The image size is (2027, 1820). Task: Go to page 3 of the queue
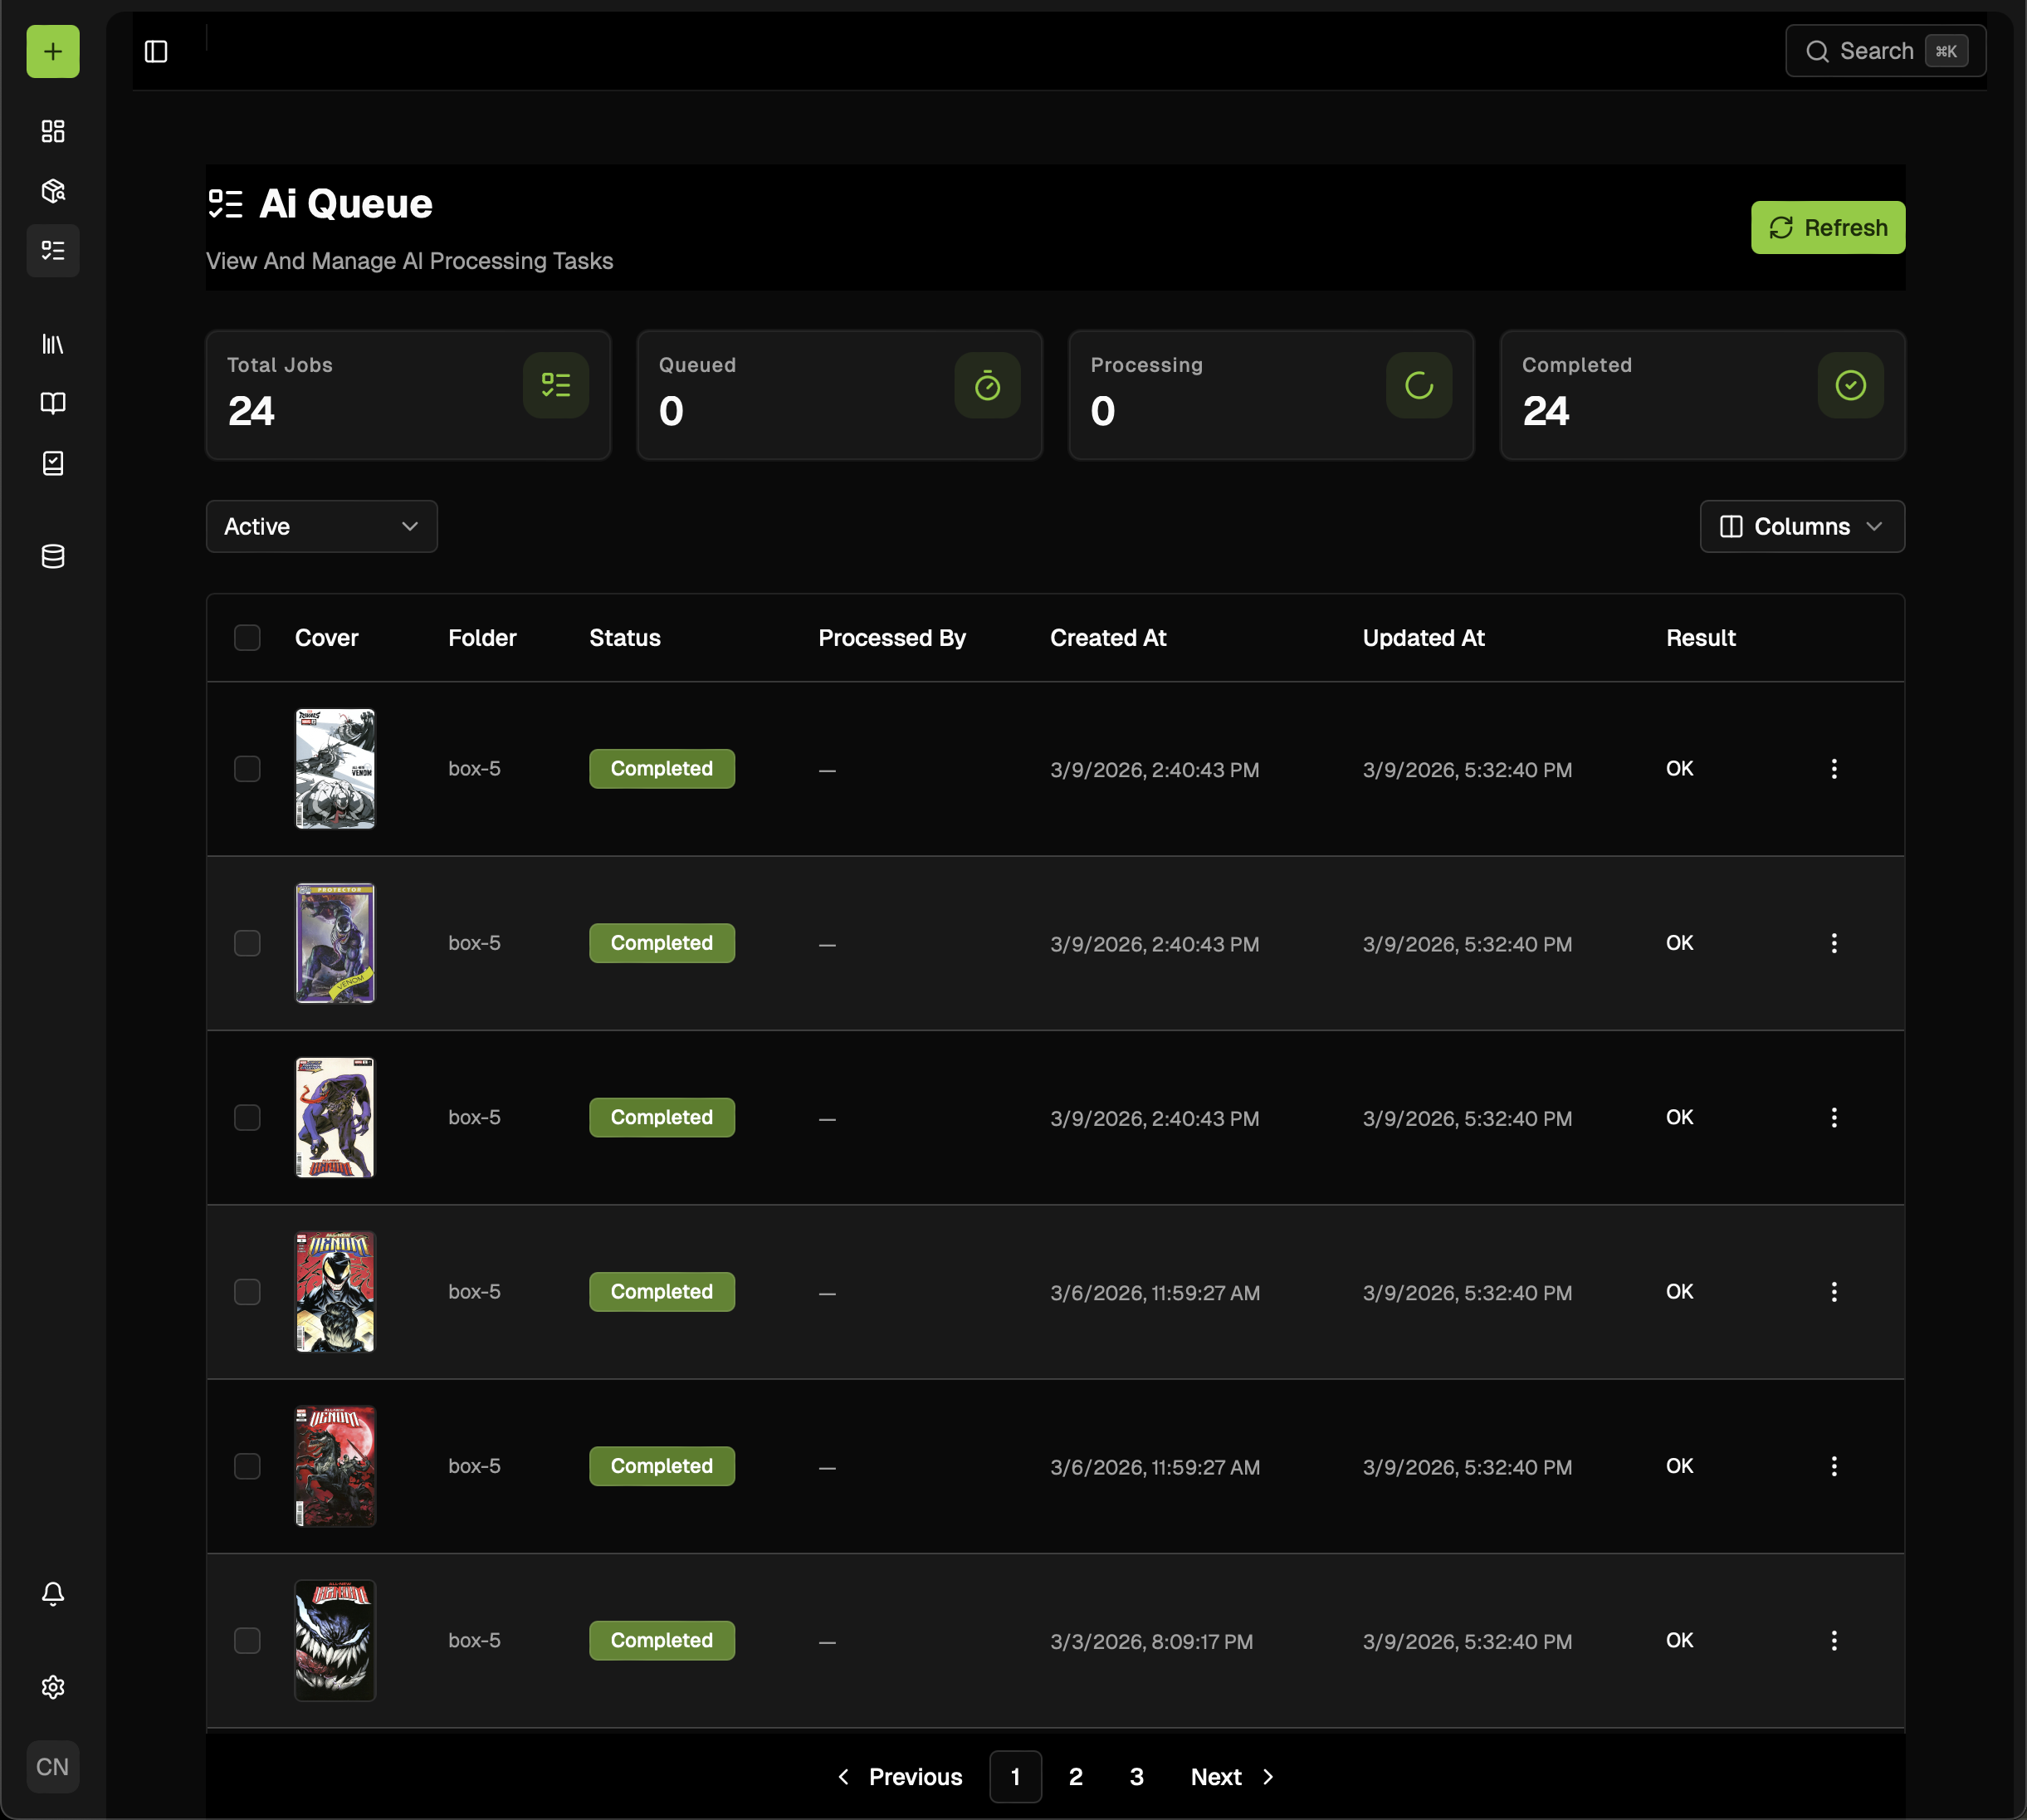pos(1136,1776)
